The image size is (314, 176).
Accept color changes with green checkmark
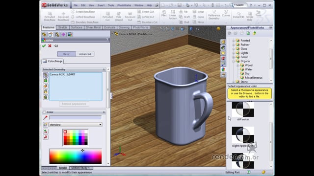coord(44,46)
